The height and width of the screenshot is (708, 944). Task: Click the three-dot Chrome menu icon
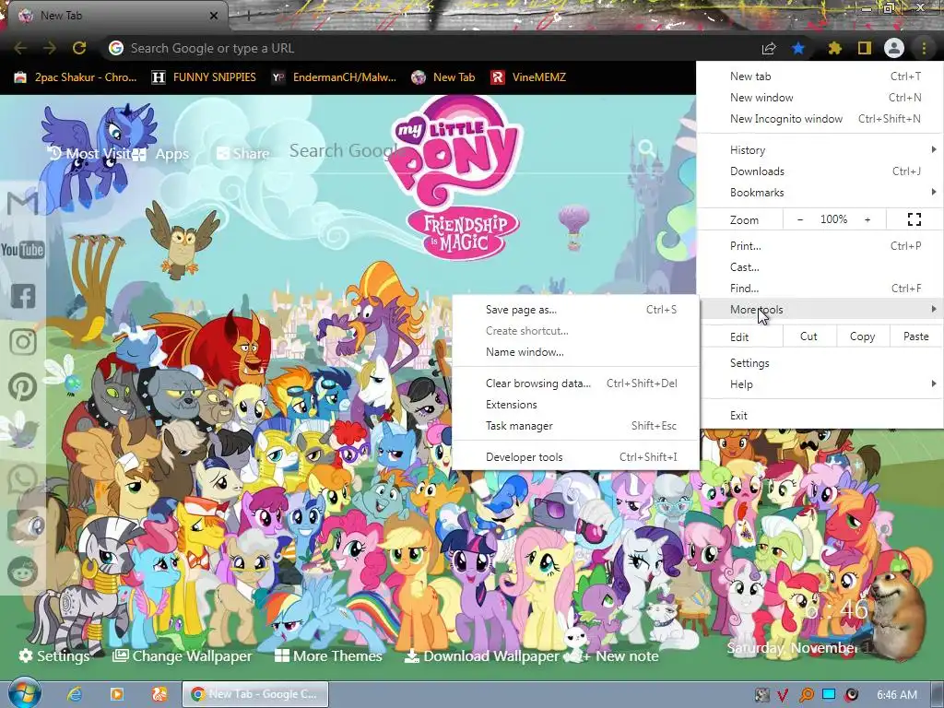tap(924, 48)
